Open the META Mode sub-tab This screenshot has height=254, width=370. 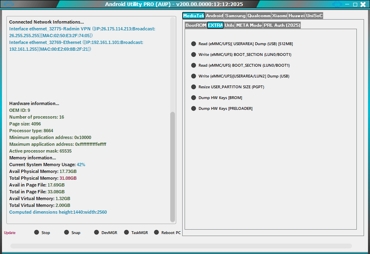[249, 25]
